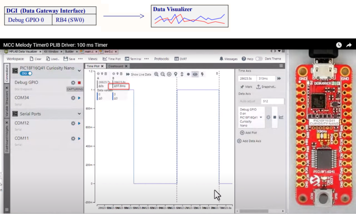Image resolution: width=356 pixels, height=214 pixels.
Task: Toggle the eye visibility icon in plot toolbar
Action: [x=195, y=74]
